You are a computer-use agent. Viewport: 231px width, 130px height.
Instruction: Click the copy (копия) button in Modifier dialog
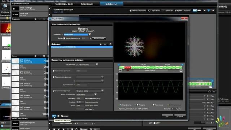[x=65, y=116]
